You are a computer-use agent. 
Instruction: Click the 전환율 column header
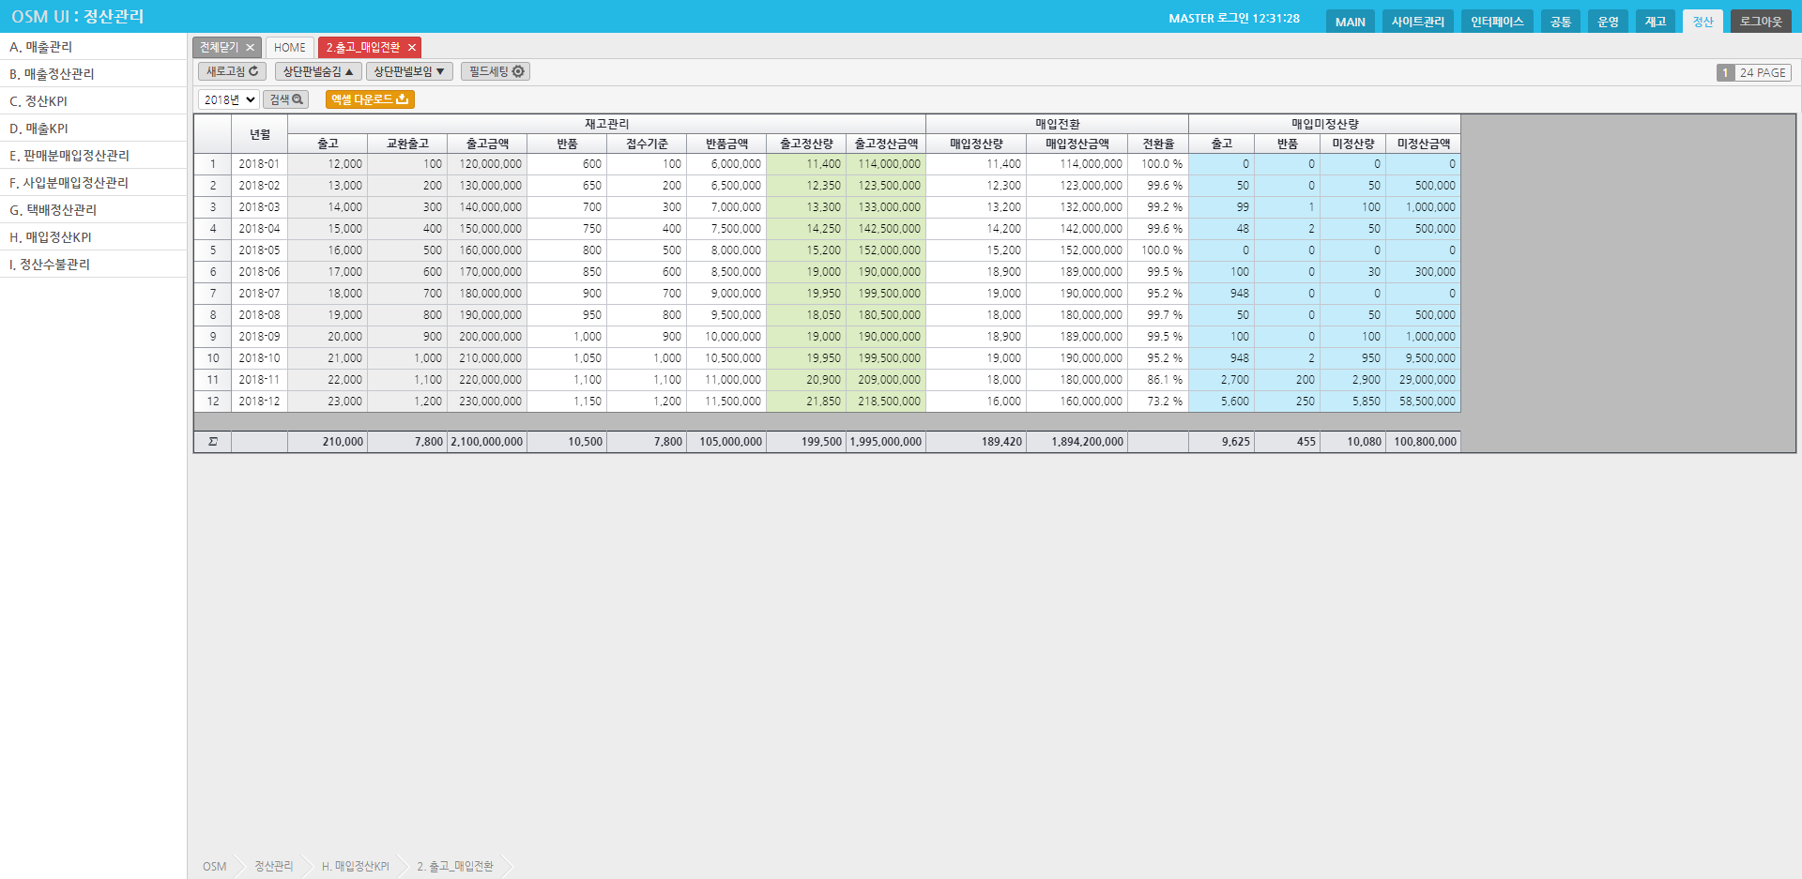pyautogui.click(x=1158, y=144)
